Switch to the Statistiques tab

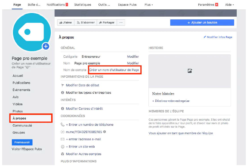point(83,5)
